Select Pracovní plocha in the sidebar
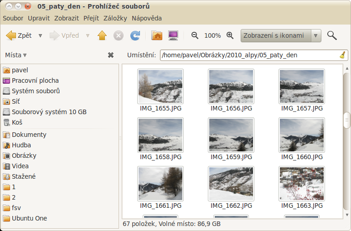 [x=60, y=80]
